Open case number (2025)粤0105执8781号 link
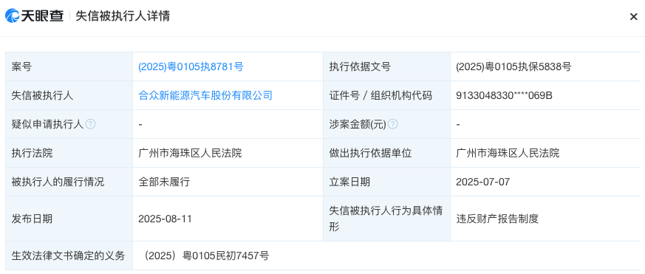This screenshot has width=645, height=274. click(191, 66)
